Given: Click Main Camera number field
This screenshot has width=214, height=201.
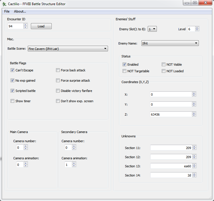Looking at the screenshot, I should pos(20,147).
